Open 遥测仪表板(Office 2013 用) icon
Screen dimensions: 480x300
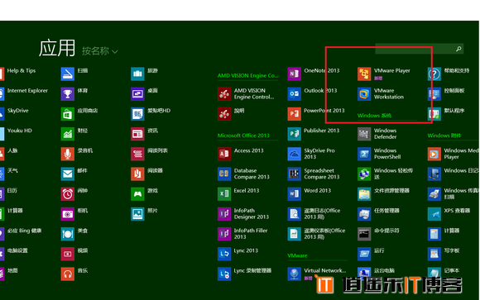point(294,234)
